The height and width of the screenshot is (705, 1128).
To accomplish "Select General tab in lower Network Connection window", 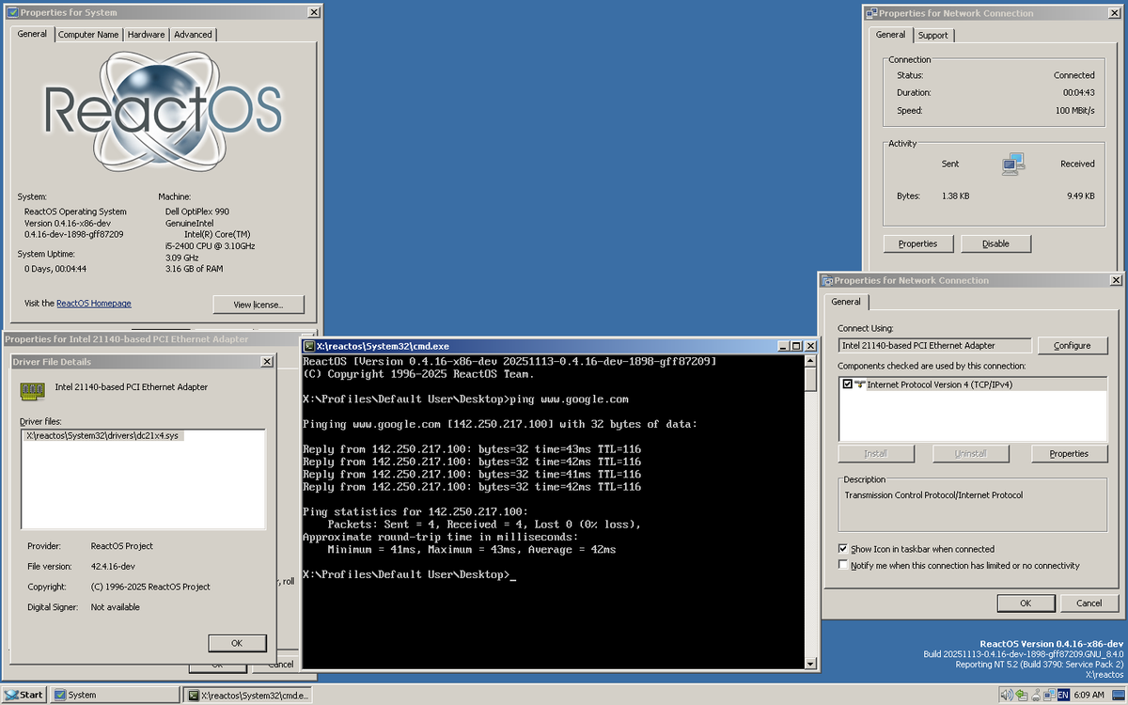I will click(846, 302).
